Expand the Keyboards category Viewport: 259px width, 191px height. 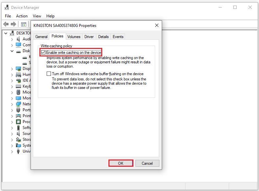click(12, 87)
